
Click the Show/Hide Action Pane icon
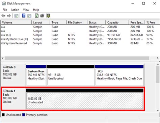29,16
